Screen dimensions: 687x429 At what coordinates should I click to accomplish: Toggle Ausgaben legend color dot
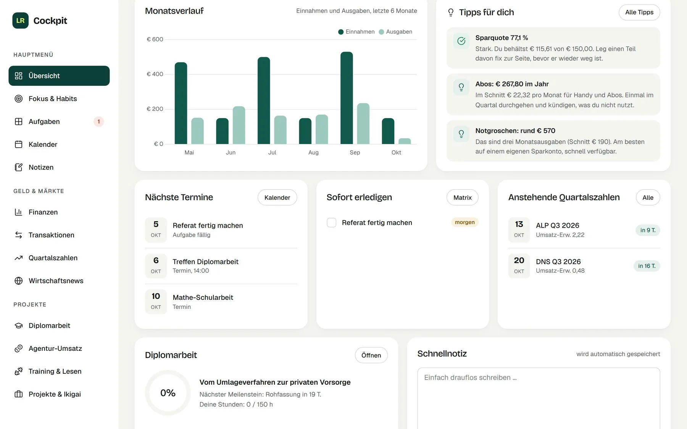(x=381, y=32)
